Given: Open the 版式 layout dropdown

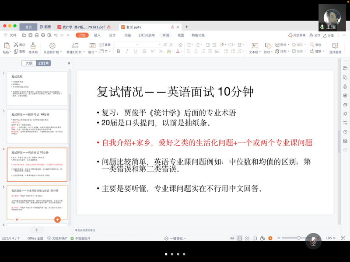Looking at the screenshot, I should [x=96, y=52].
